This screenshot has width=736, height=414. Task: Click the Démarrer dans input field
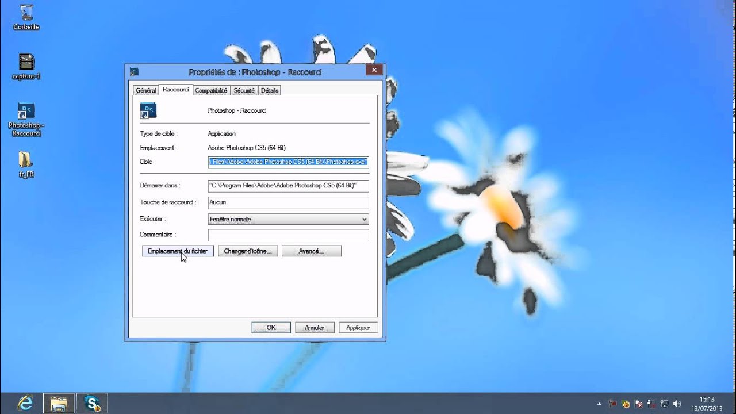click(x=288, y=186)
